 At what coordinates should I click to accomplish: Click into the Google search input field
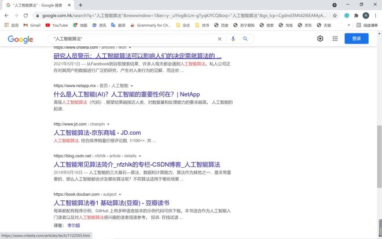tap(134, 39)
